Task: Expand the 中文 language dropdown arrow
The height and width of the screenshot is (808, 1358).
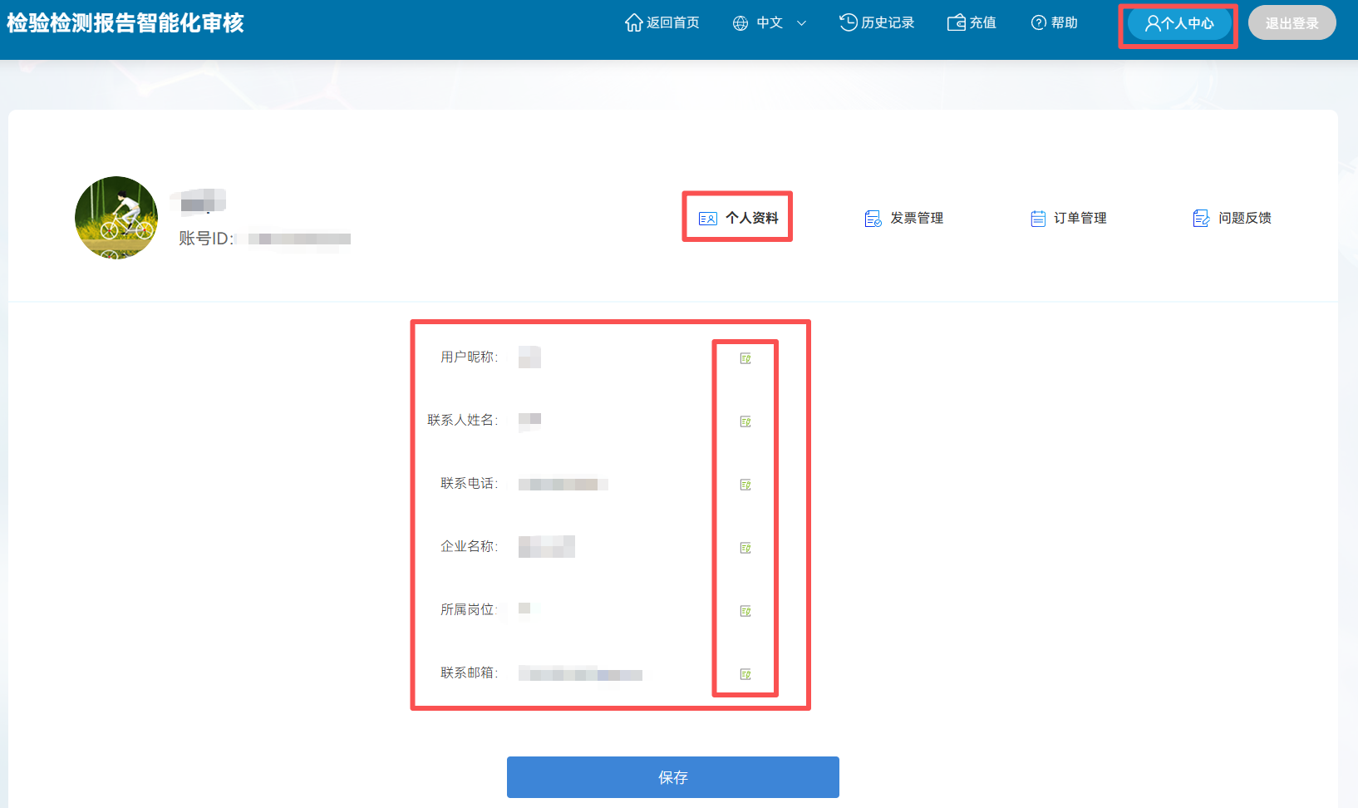Action: click(801, 23)
